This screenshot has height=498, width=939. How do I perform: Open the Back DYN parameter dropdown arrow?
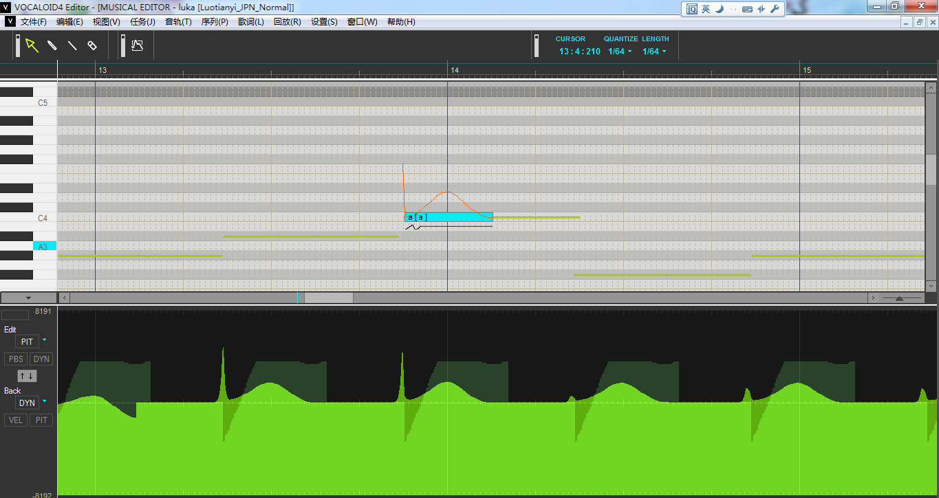(45, 401)
